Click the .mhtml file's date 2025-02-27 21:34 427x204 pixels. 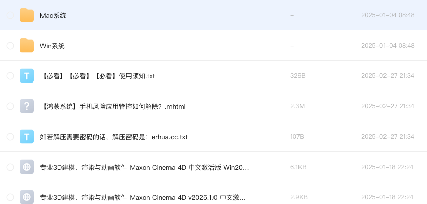(x=388, y=106)
